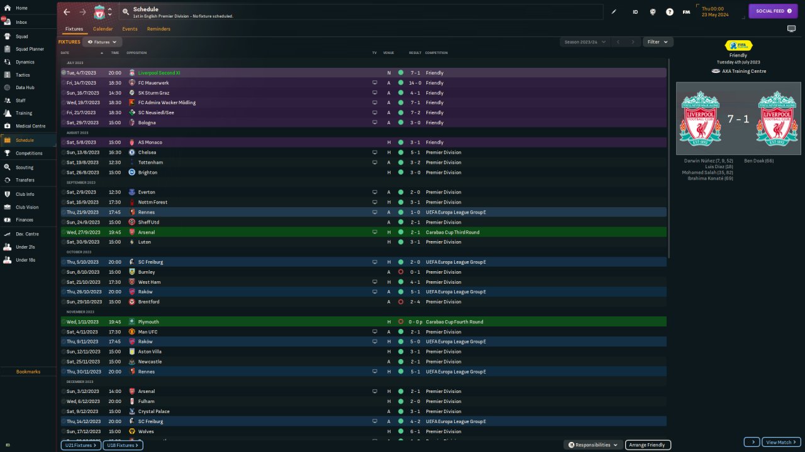Go to the previous season arrow
The height and width of the screenshot is (452, 805).
tap(618, 42)
